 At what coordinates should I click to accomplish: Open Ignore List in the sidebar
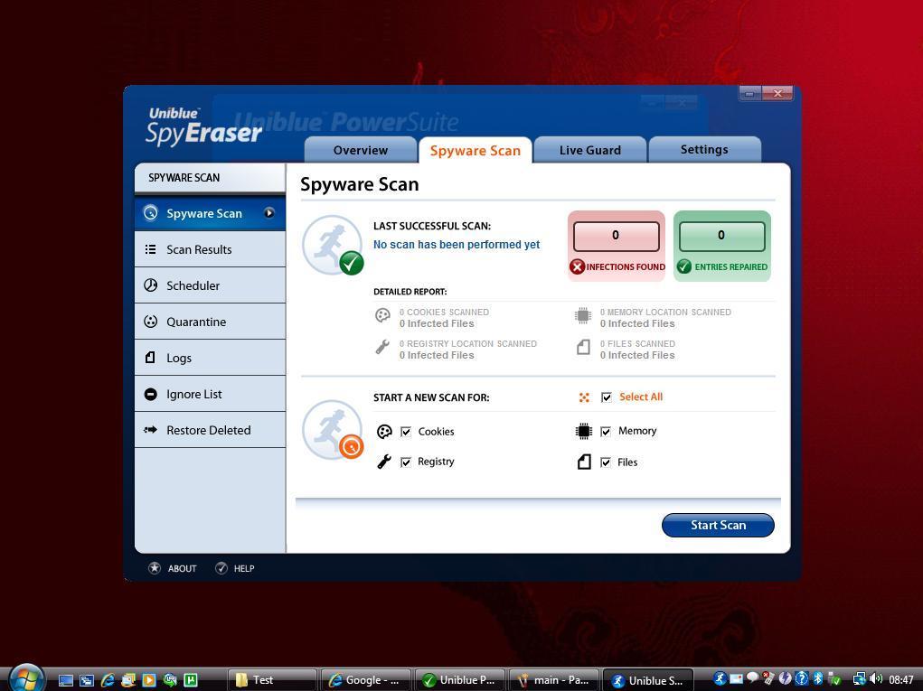click(210, 394)
